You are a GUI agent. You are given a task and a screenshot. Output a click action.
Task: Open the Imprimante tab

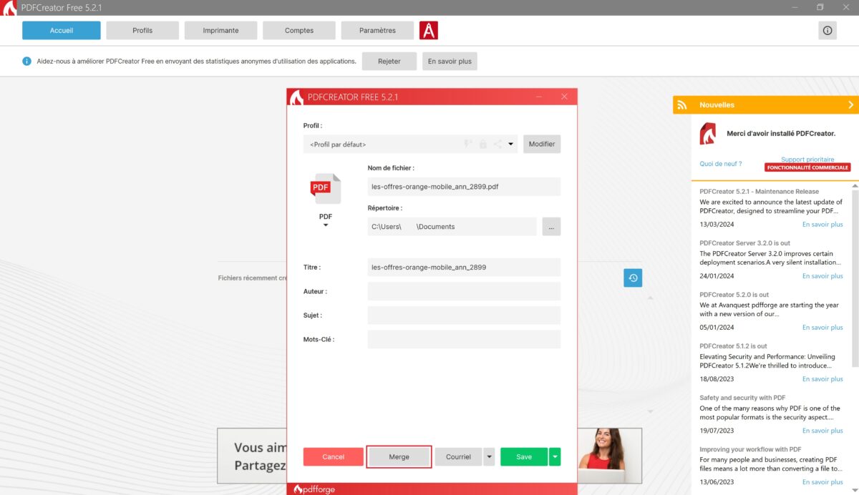pyautogui.click(x=220, y=31)
